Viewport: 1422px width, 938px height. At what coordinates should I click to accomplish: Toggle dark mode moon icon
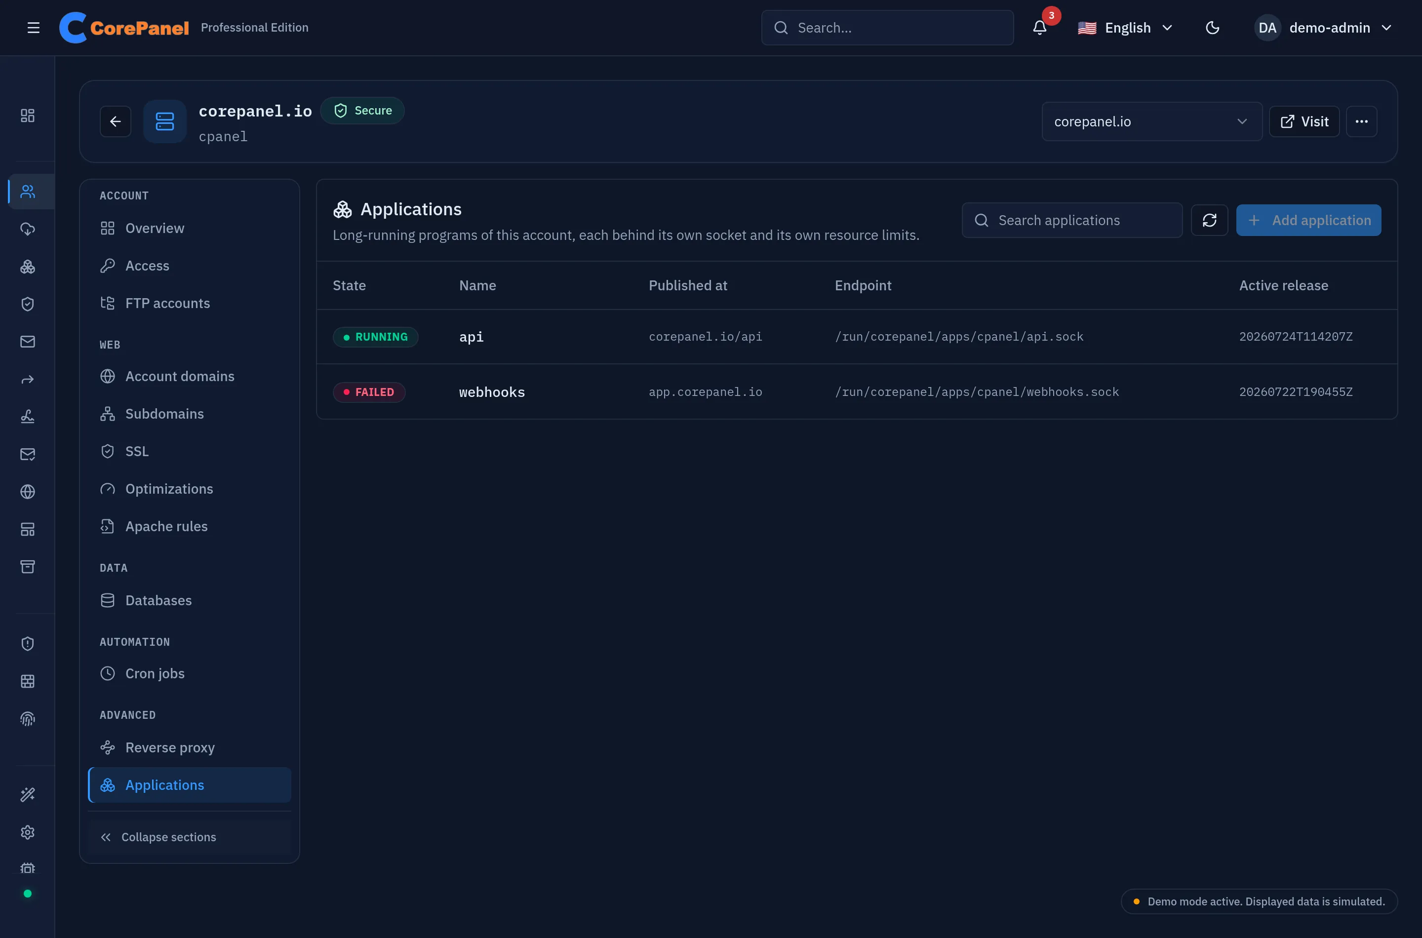click(1213, 28)
